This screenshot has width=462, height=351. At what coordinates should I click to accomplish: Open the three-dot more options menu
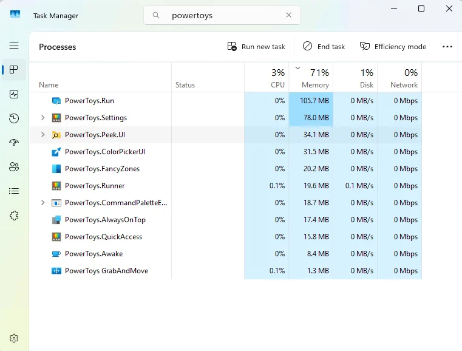tap(447, 47)
